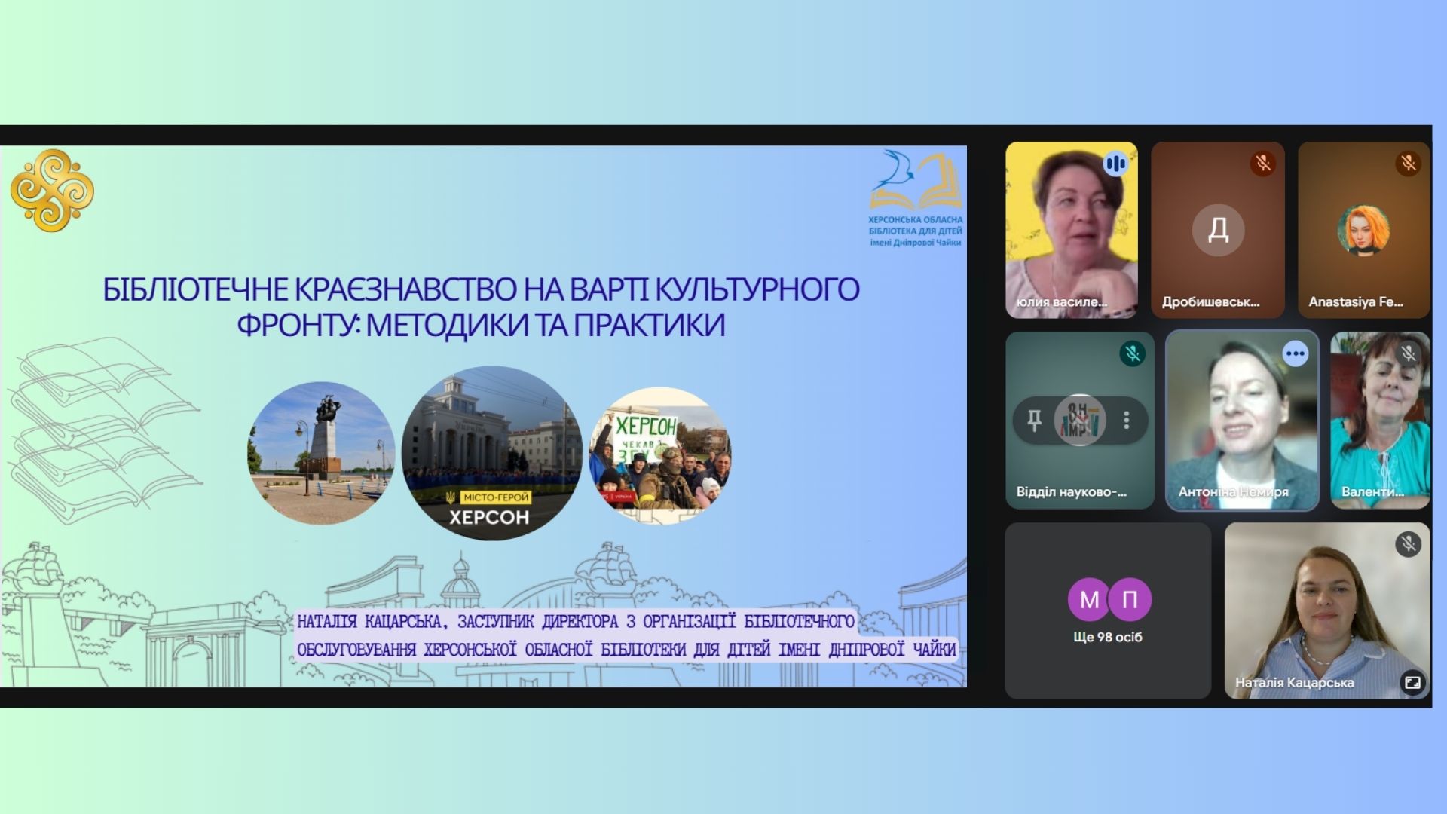1447x814 pixels.
Task: Click 'Місто-герой Херсон' circular photo
Action: (491, 453)
